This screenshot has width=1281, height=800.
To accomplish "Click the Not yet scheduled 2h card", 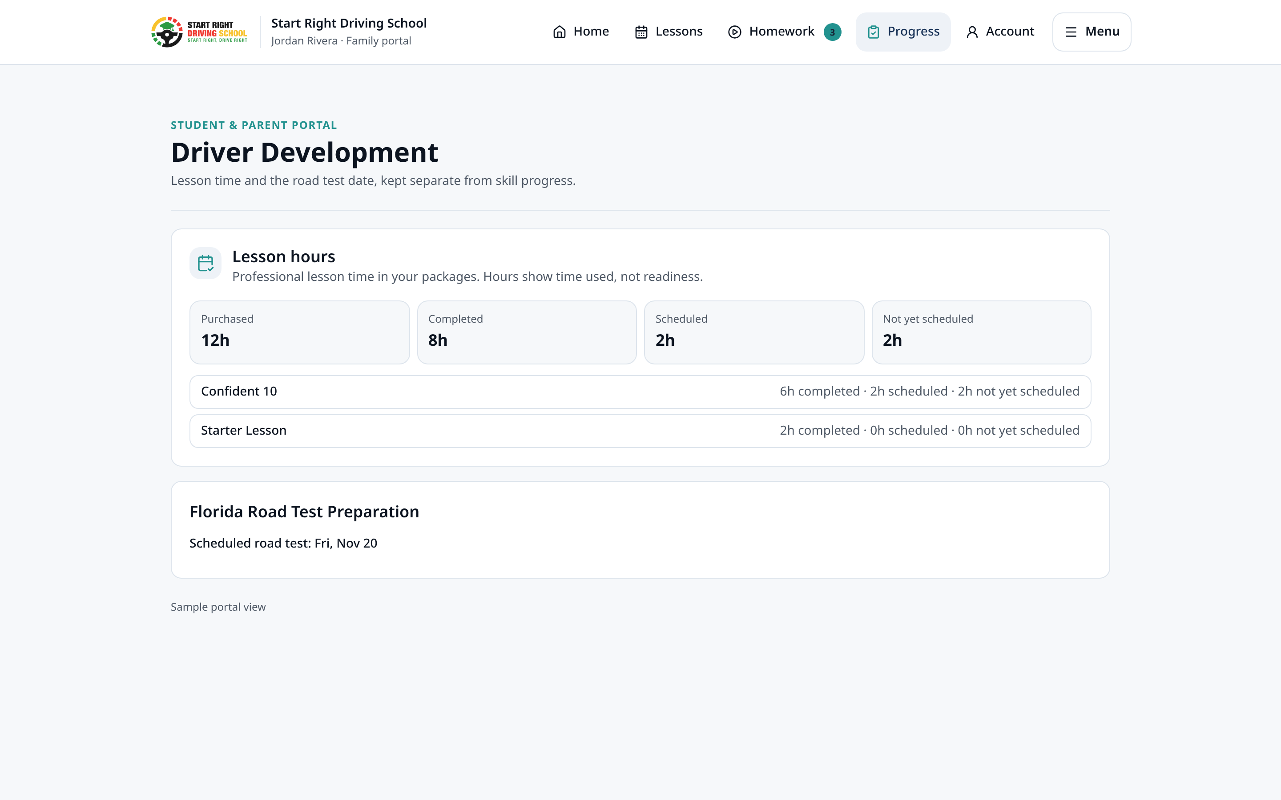I will click(x=981, y=332).
